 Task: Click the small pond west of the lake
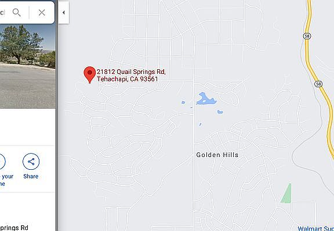coord(183,102)
